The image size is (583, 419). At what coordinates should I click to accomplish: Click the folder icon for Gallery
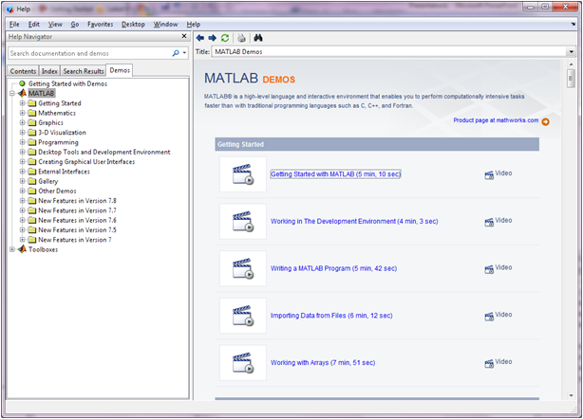pos(32,181)
